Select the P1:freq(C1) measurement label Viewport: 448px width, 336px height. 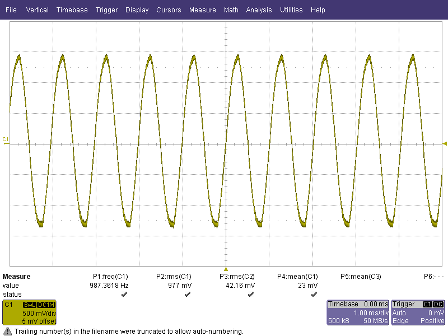[x=110, y=277]
